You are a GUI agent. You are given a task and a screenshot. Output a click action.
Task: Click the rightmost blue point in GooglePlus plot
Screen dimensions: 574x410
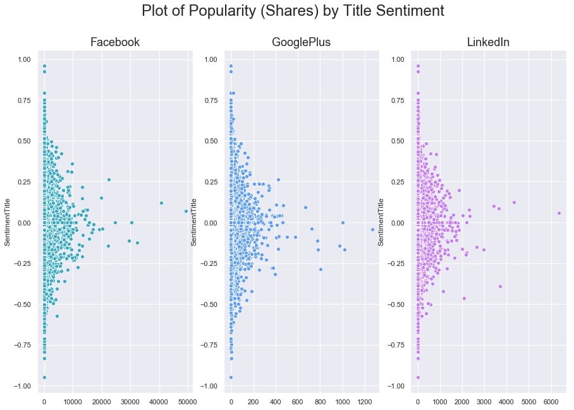[372, 229]
